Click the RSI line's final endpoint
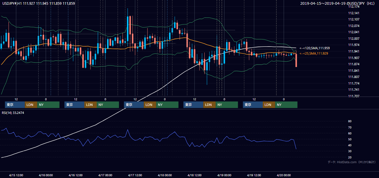 (x=296, y=149)
